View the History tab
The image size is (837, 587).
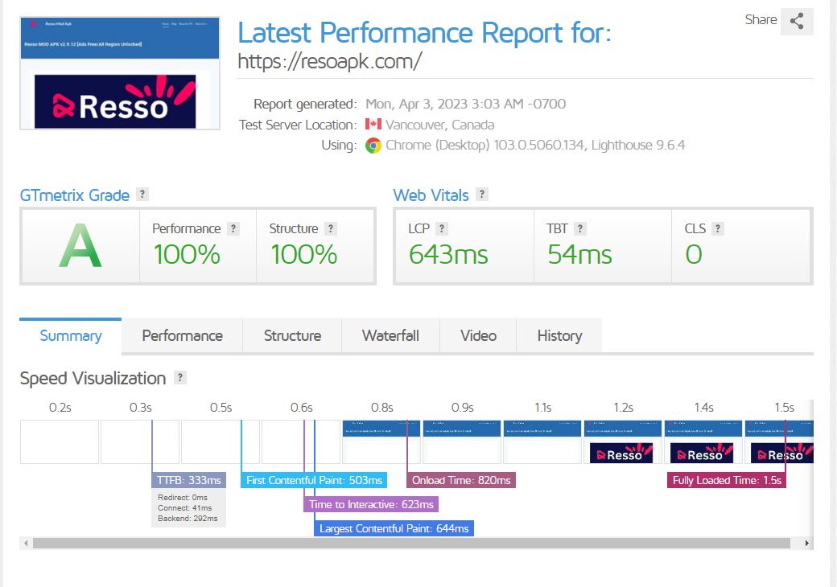coord(559,335)
